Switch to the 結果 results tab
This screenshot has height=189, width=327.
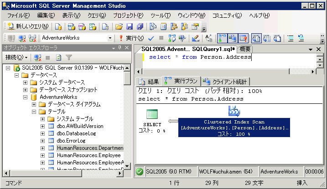[x=149, y=82]
